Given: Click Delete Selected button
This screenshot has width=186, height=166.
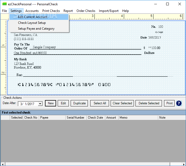Looking at the screenshot, I should click(x=149, y=103).
